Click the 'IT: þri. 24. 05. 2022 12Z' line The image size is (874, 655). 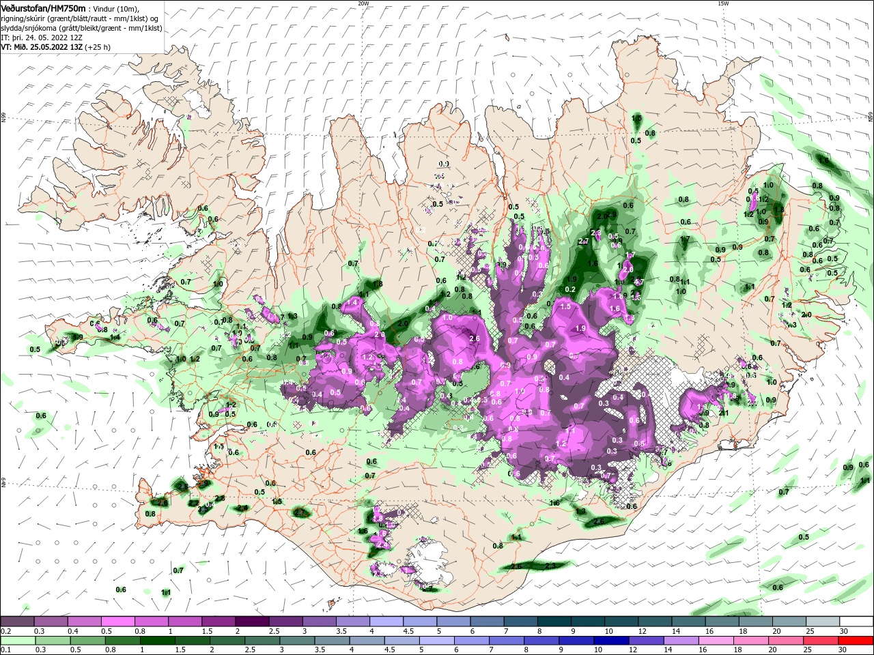pos(42,38)
